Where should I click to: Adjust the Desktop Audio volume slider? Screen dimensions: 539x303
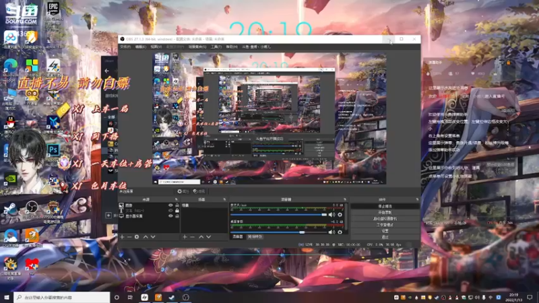point(279,232)
